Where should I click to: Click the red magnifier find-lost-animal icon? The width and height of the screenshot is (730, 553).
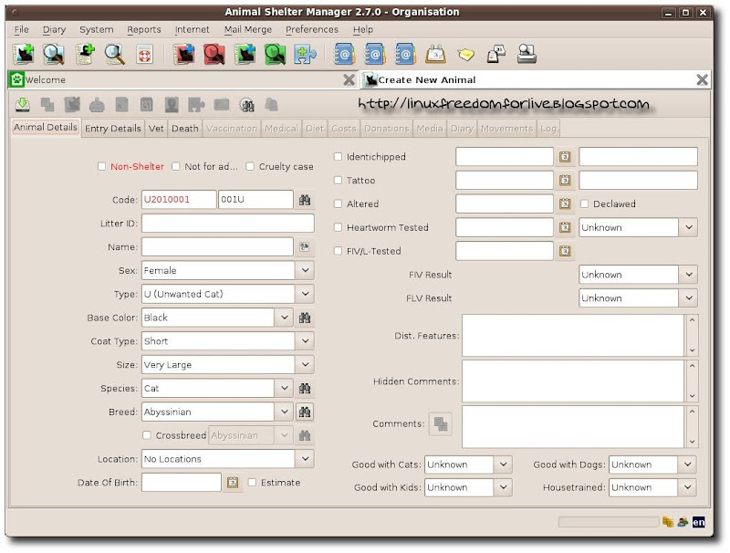pyautogui.click(x=214, y=55)
